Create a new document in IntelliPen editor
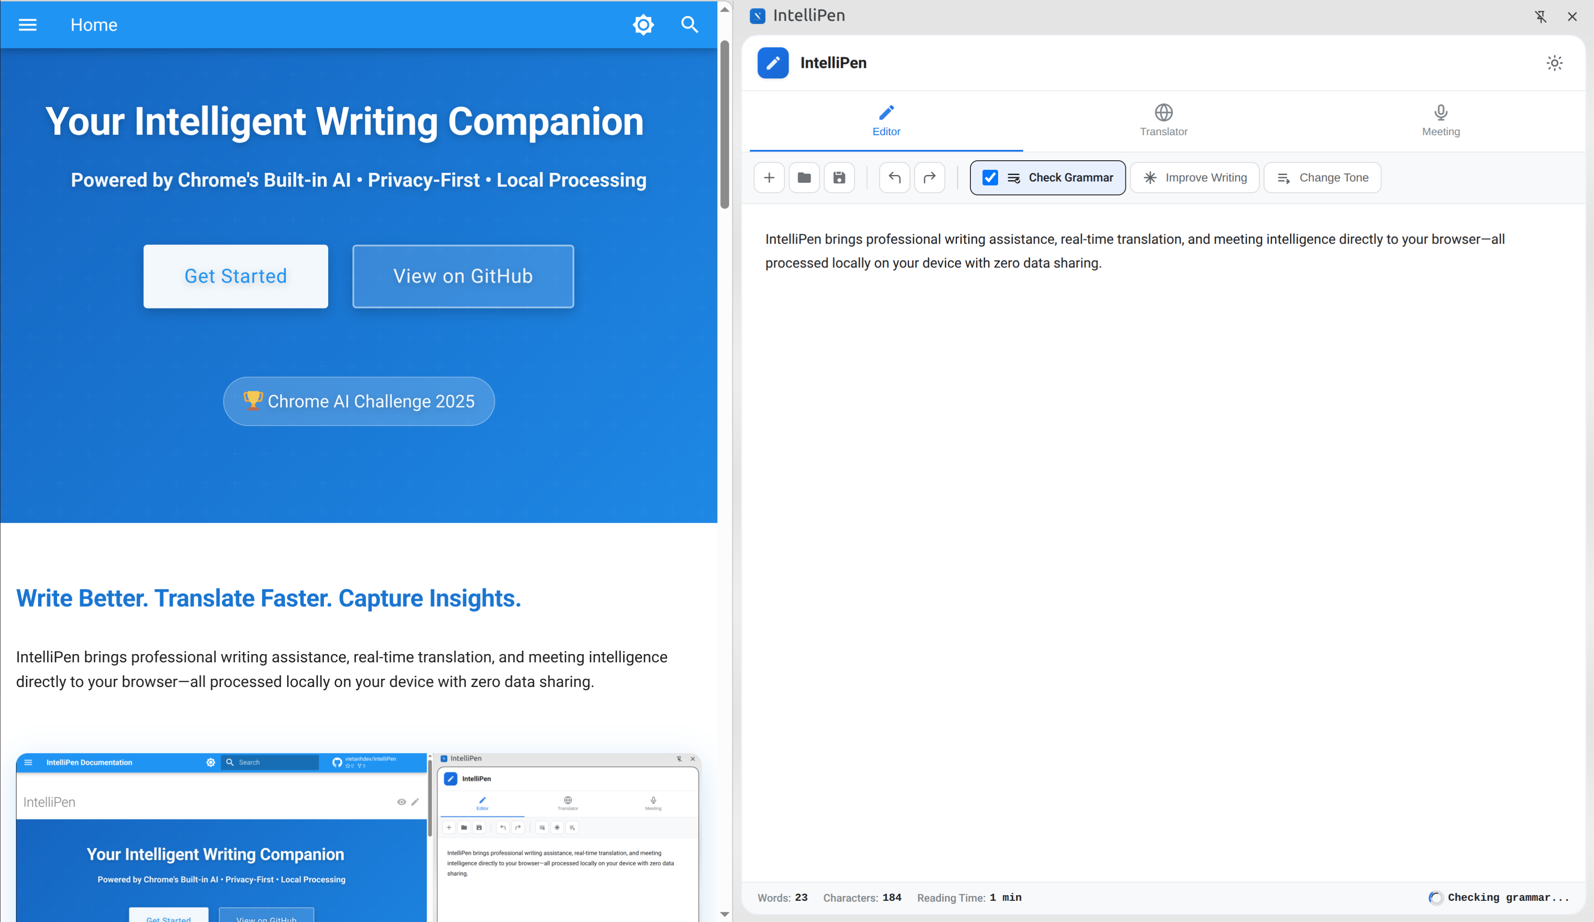Image resolution: width=1594 pixels, height=922 pixels. coord(769,178)
